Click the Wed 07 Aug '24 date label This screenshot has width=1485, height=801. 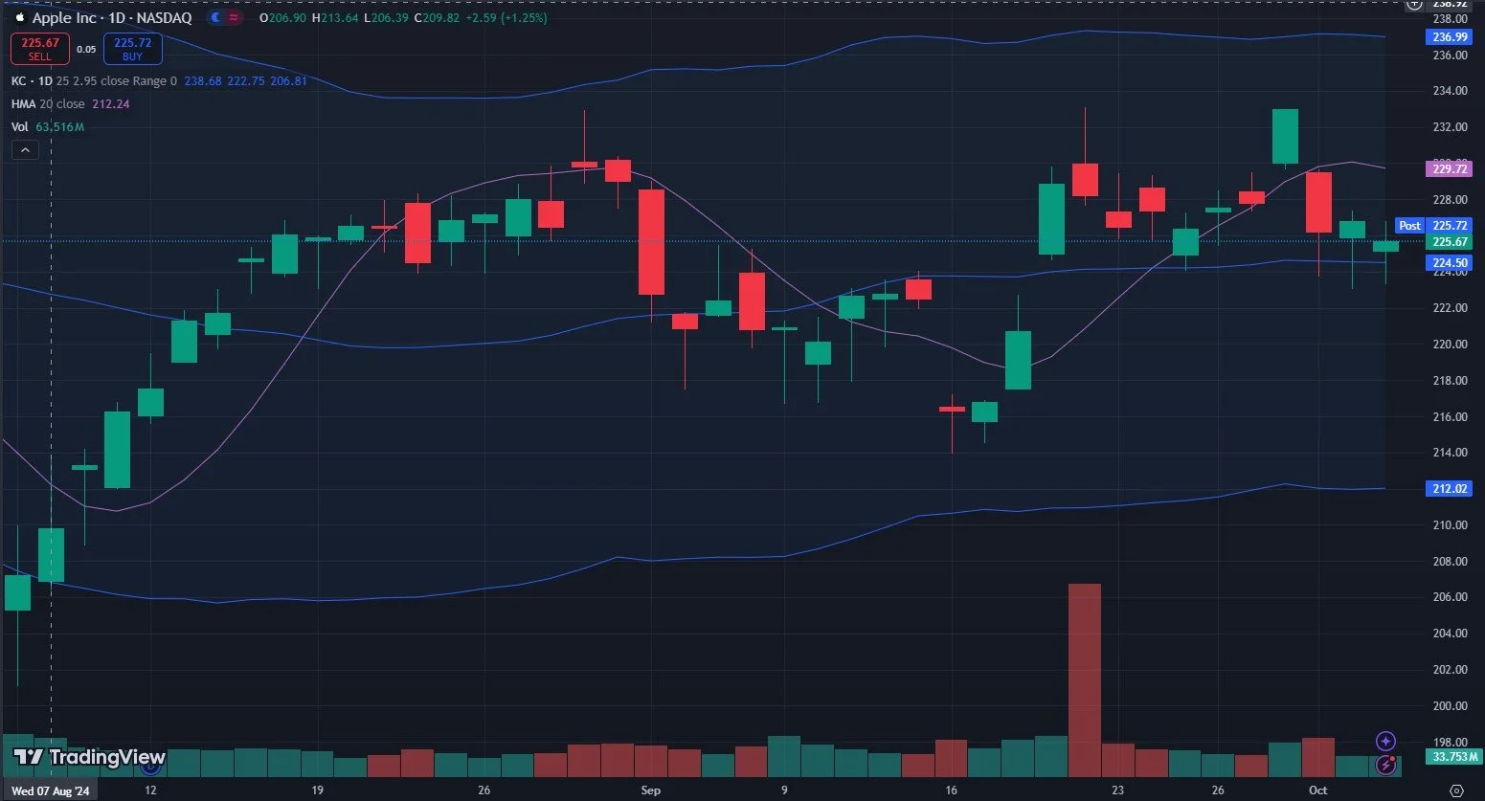click(50, 790)
